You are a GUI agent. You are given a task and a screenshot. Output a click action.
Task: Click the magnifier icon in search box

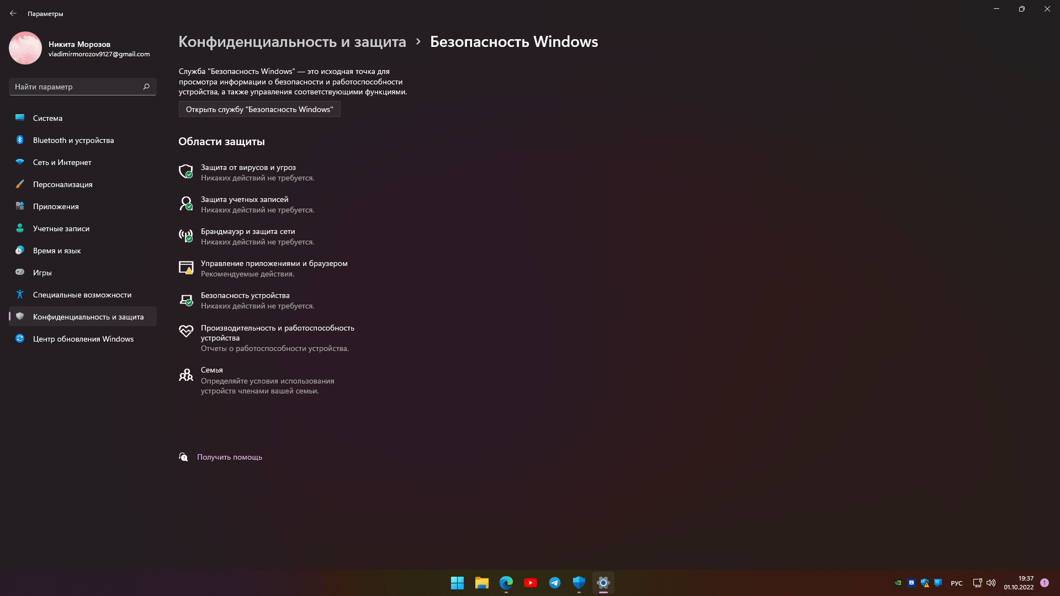coord(146,87)
